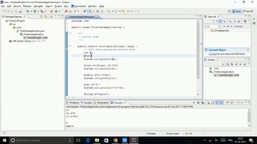Viewport: 257px width, 144px height.
Task: Toggle Mark Occurrences in main toolbar
Action: pos(89,11)
